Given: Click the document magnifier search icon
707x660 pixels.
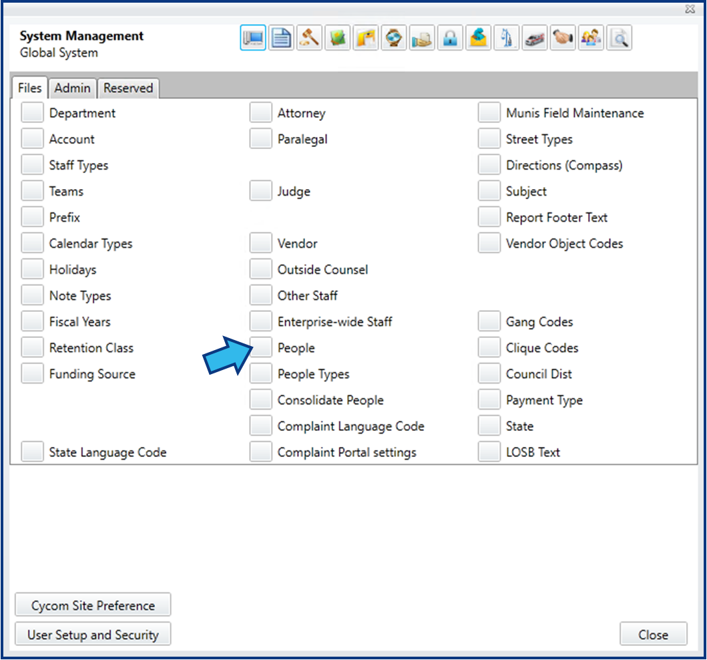Looking at the screenshot, I should click(x=619, y=38).
